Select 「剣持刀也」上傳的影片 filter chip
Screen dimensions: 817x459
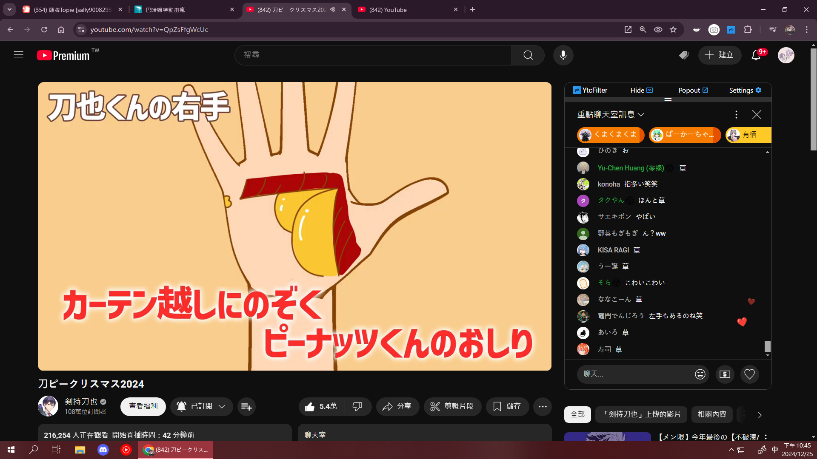click(x=642, y=414)
